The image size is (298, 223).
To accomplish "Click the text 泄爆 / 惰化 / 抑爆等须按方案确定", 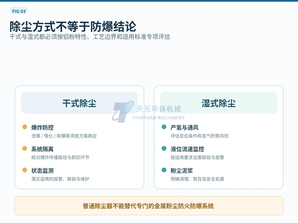I will pos(64,136).
